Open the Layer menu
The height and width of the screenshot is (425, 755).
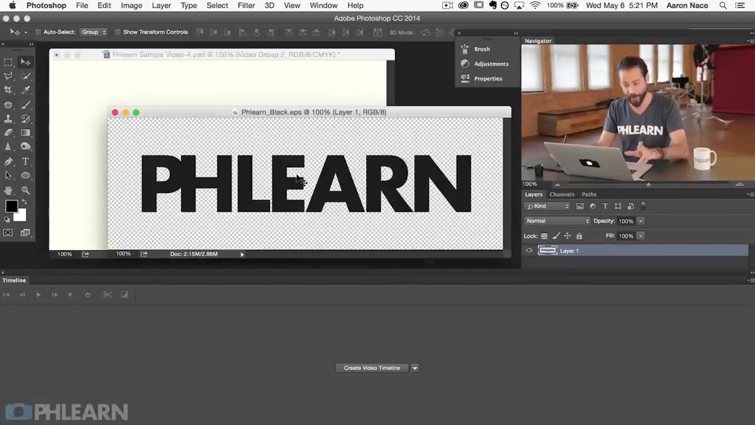[x=162, y=6]
